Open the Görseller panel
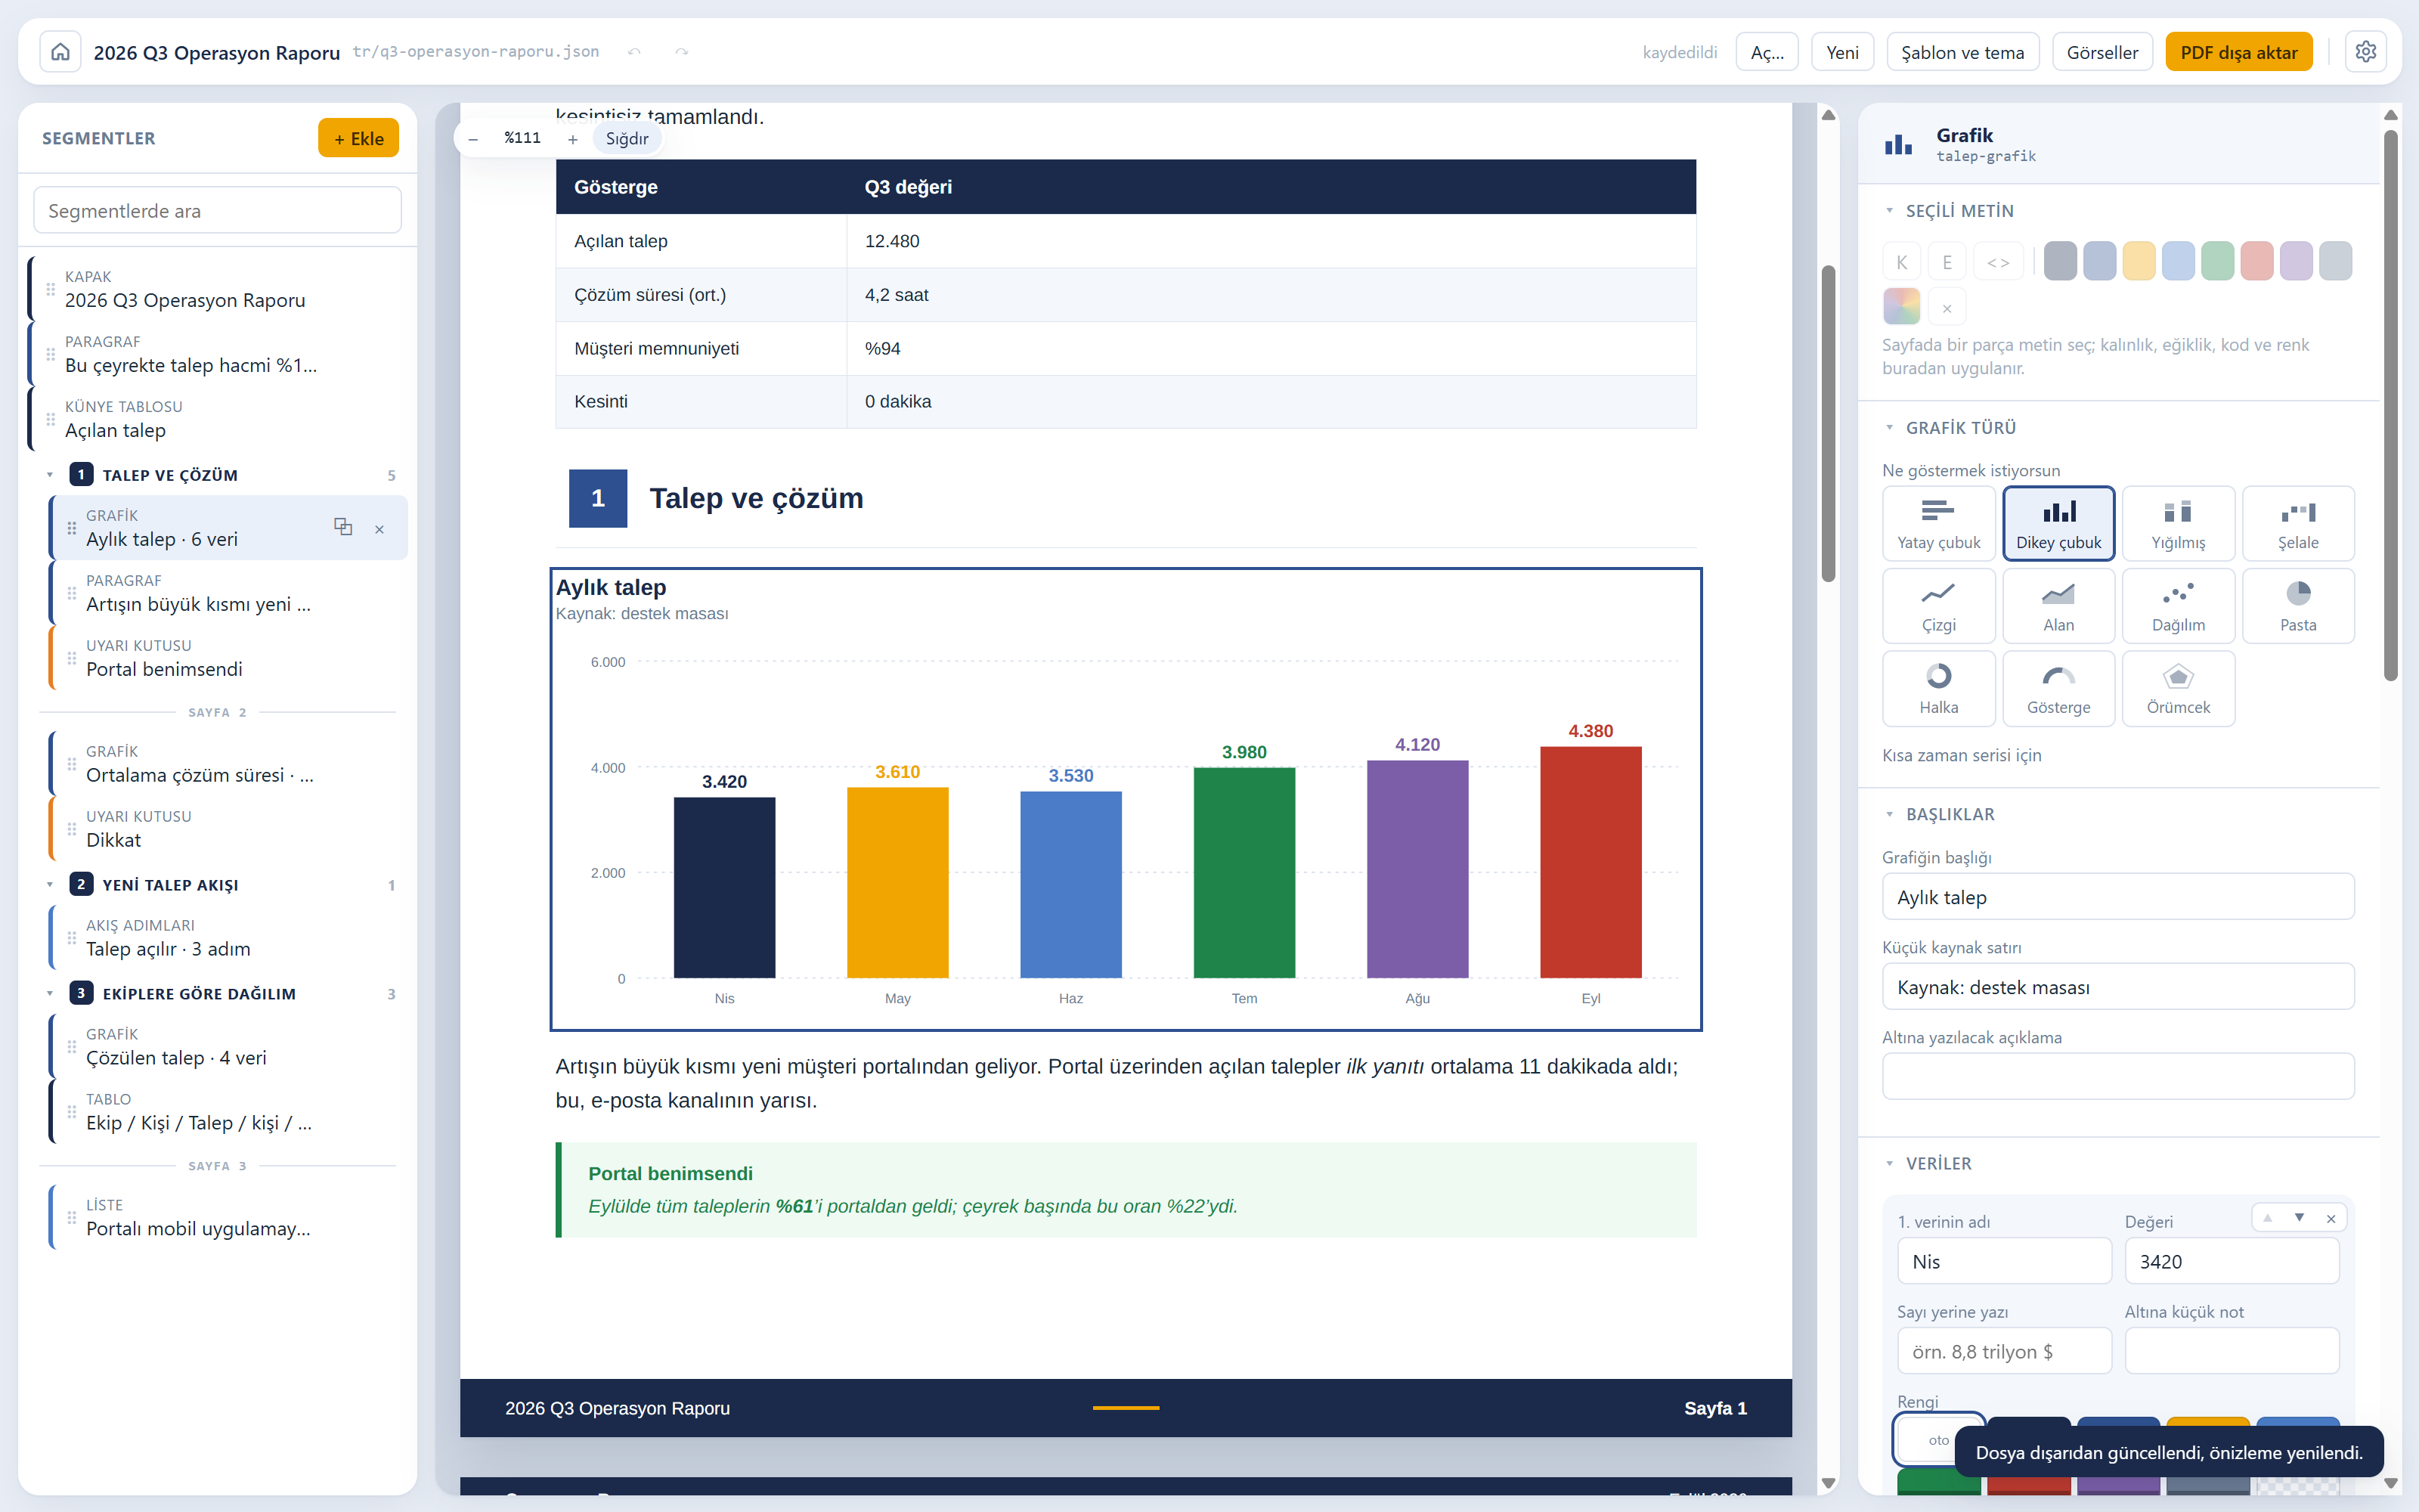This screenshot has height=1512, width=2419. [x=2102, y=52]
